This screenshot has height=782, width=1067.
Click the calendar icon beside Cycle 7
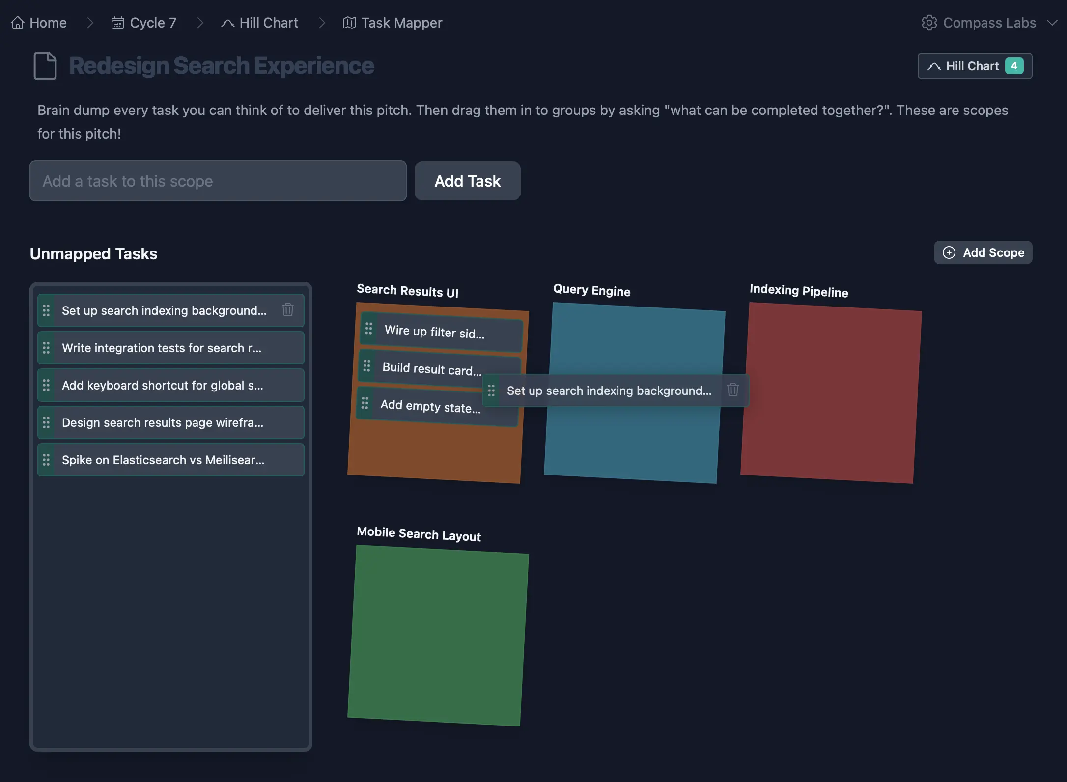(x=117, y=23)
